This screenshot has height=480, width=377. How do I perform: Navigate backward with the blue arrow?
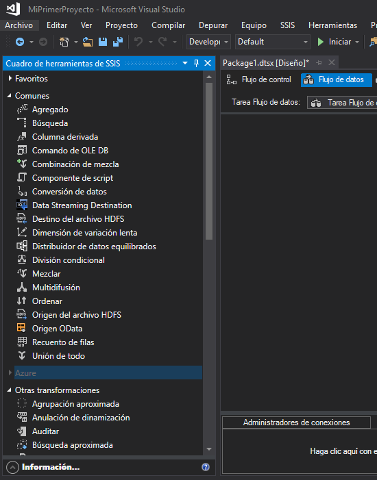20,42
